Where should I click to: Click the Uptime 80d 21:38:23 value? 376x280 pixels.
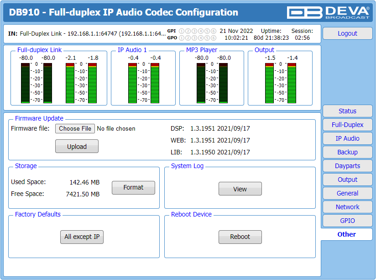point(271,38)
